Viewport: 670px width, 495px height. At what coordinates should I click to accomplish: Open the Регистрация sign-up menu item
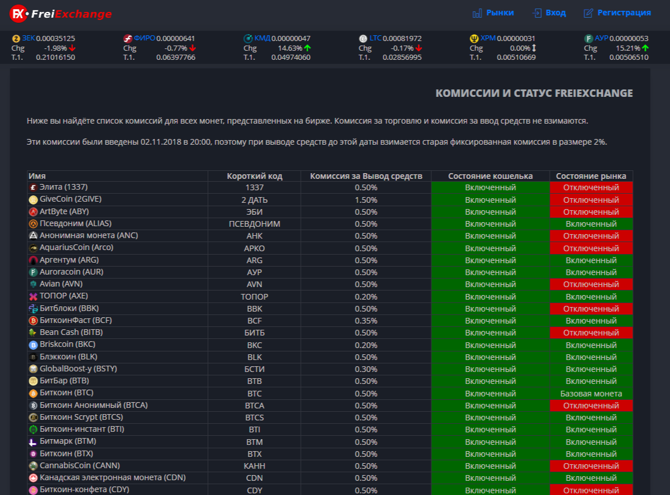tap(624, 13)
